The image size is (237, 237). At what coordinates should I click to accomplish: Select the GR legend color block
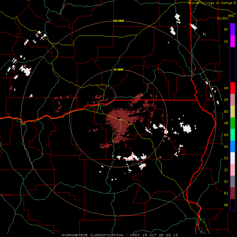pyautogui.click(x=233, y=100)
